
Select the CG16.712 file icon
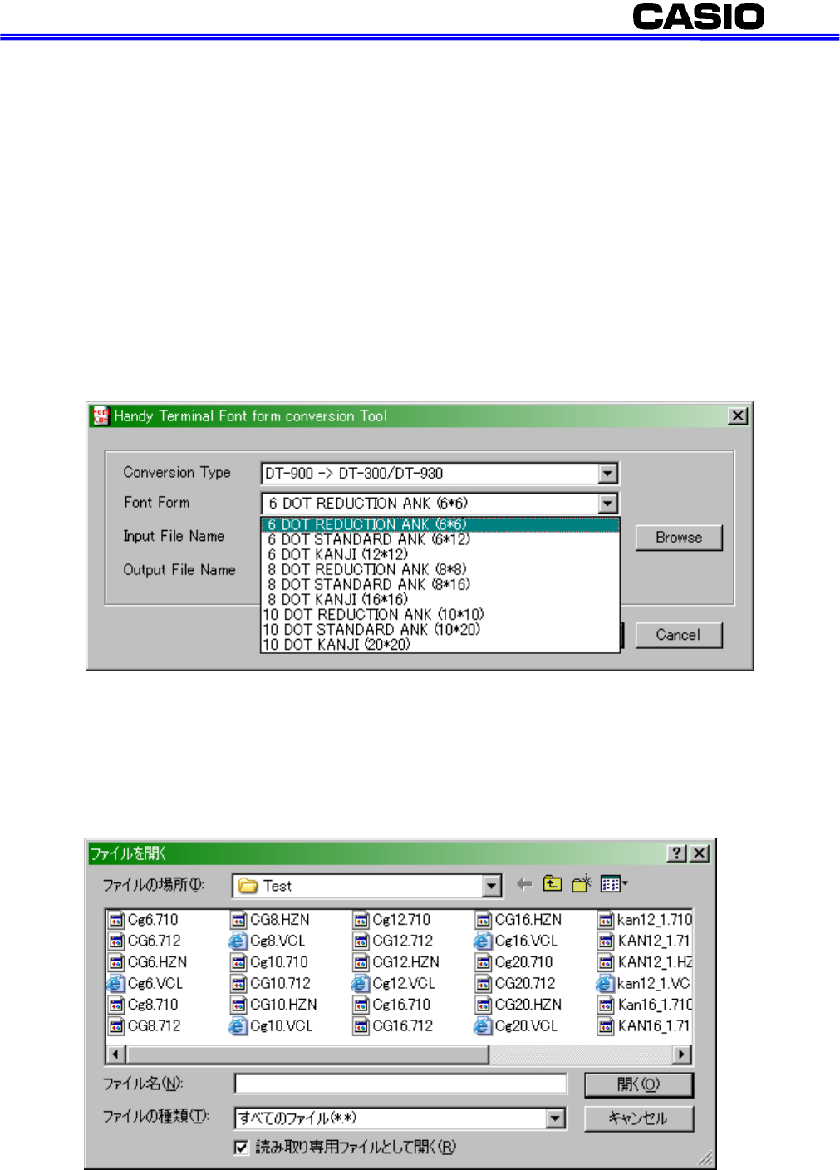tap(361, 1026)
